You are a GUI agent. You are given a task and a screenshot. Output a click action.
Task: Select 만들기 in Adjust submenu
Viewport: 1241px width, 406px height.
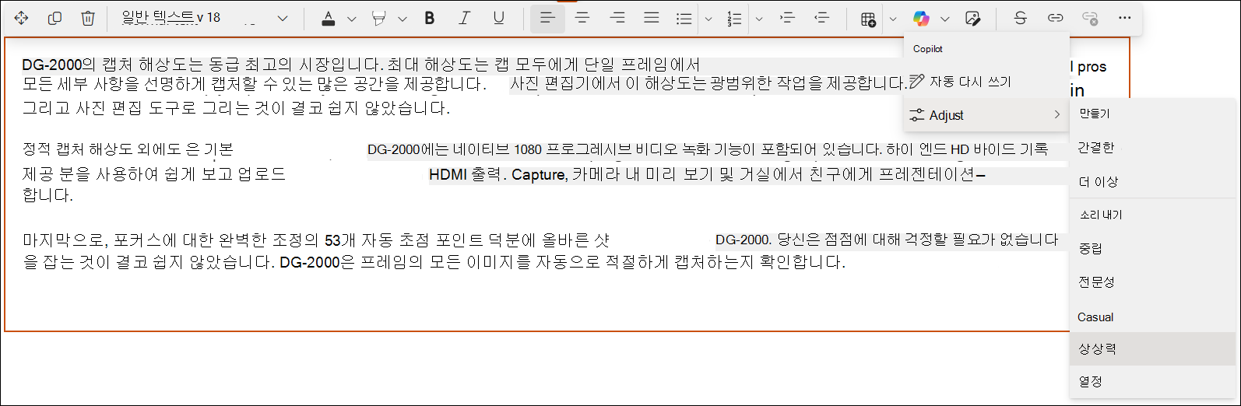[x=1152, y=114]
